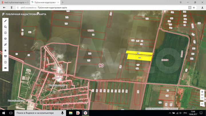Viewport: 206px width, 116px height.
Task: Select the pencil drawing tool
Action: pyautogui.click(x=5, y=21)
